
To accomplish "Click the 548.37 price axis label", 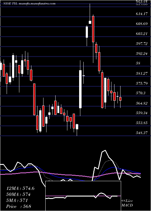I will click(x=142, y=133).
